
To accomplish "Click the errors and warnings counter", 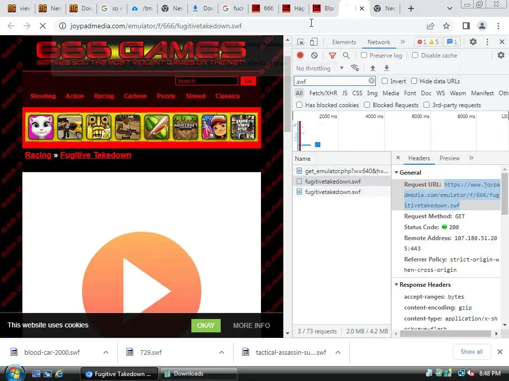I will [428, 42].
